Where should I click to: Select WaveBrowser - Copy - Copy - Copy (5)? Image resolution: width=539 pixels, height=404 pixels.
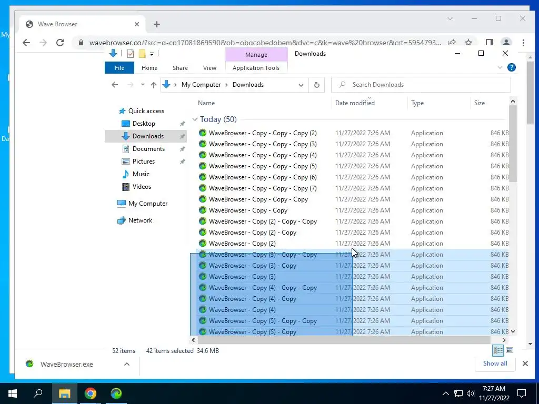click(263, 166)
